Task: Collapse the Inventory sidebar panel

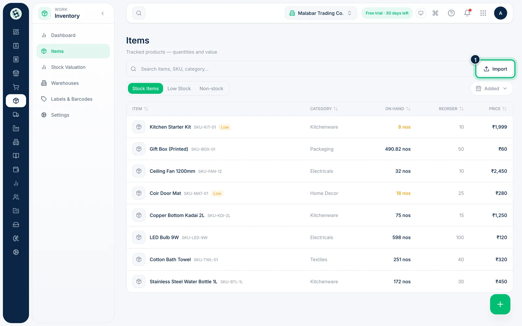Action: click(x=103, y=13)
